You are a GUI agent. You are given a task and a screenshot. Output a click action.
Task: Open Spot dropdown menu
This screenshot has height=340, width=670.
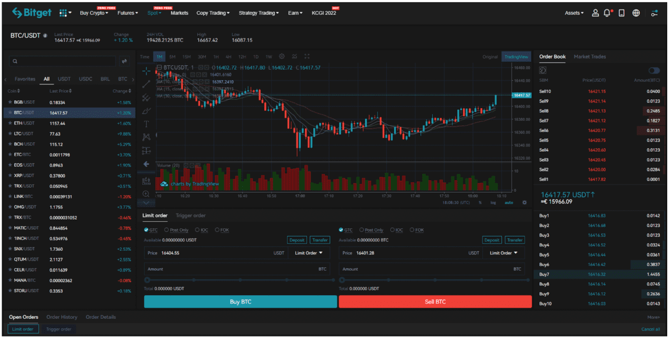pyautogui.click(x=155, y=13)
